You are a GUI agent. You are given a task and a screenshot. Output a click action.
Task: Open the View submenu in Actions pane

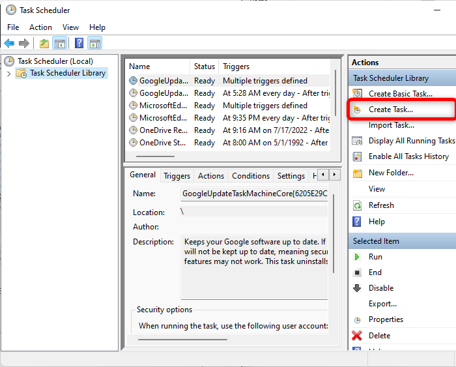tap(377, 189)
